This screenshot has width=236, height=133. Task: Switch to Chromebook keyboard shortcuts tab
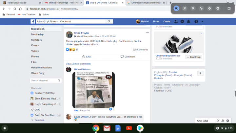146,3
